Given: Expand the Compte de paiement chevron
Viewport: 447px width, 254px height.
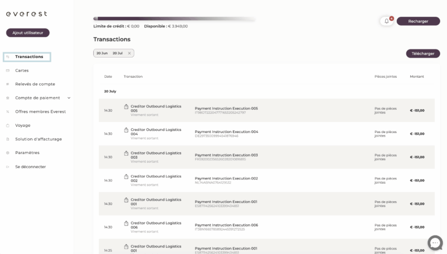Looking at the screenshot, I should (69, 98).
